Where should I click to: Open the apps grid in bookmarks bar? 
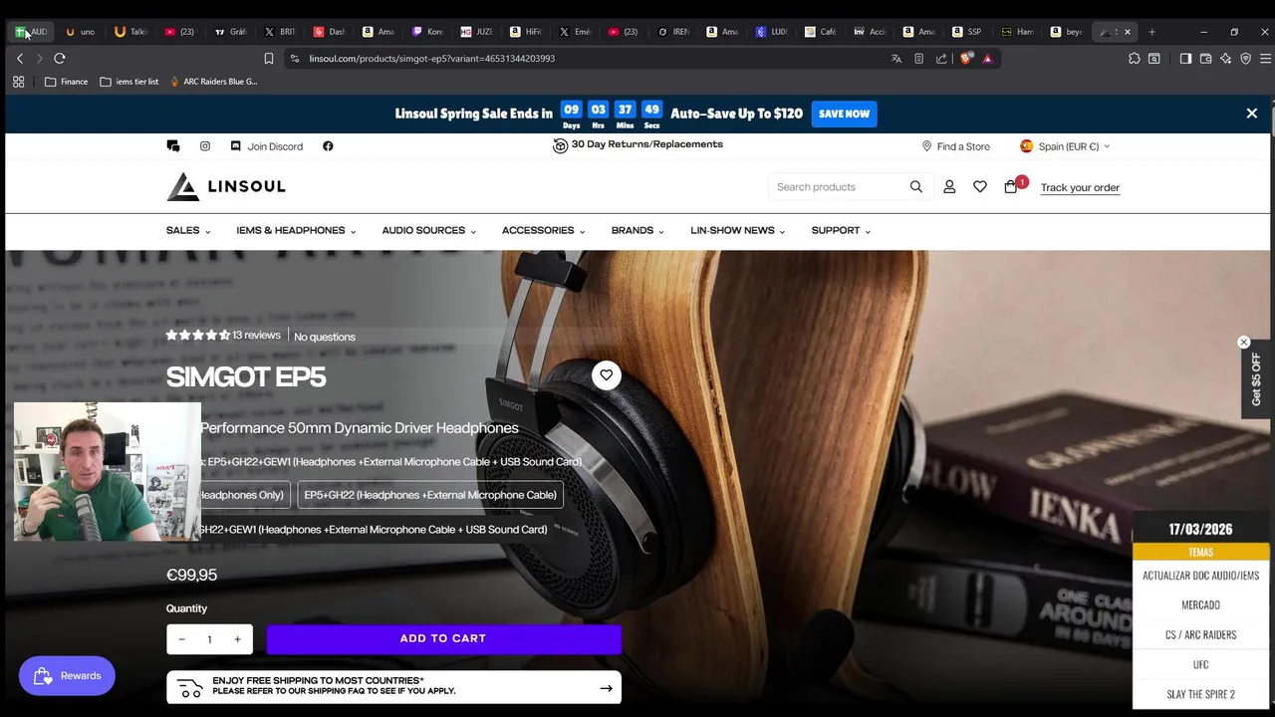18,82
